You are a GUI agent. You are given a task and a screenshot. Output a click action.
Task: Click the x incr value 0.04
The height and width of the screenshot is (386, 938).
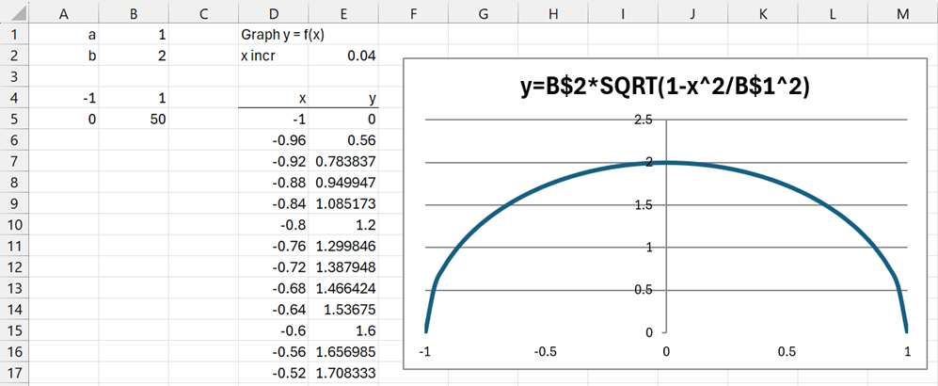344,56
